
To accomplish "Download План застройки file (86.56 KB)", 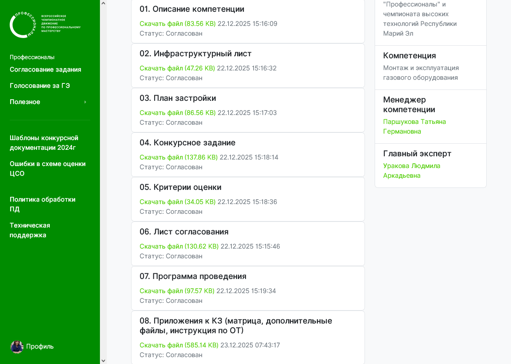I will [177, 113].
